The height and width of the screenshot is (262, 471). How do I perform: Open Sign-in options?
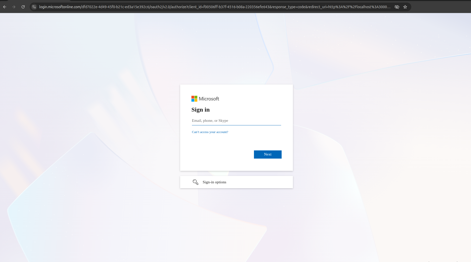tap(236, 182)
